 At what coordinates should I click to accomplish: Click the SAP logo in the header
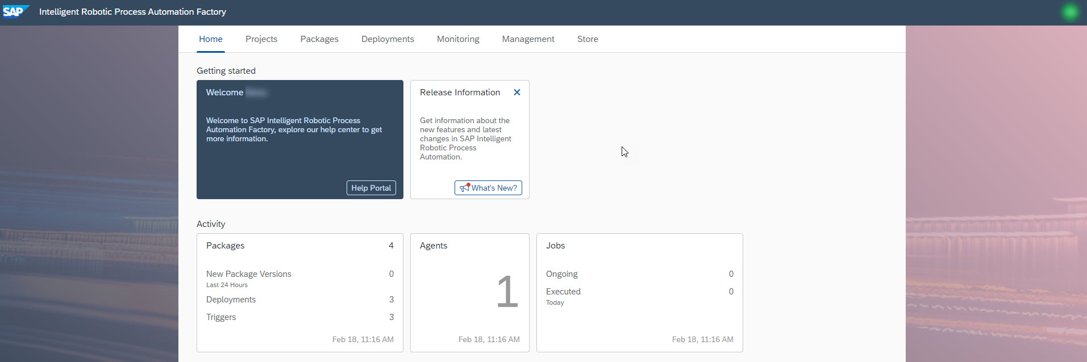15,12
